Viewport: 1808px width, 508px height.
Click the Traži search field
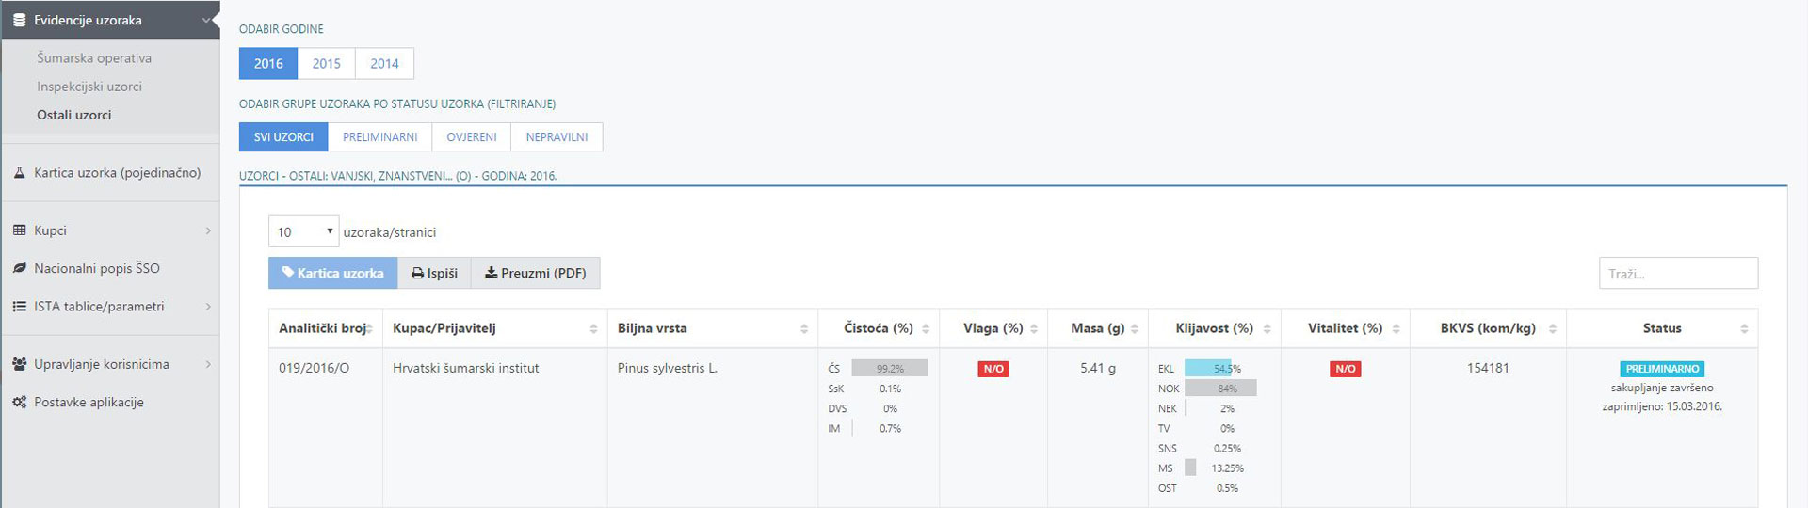click(1678, 274)
